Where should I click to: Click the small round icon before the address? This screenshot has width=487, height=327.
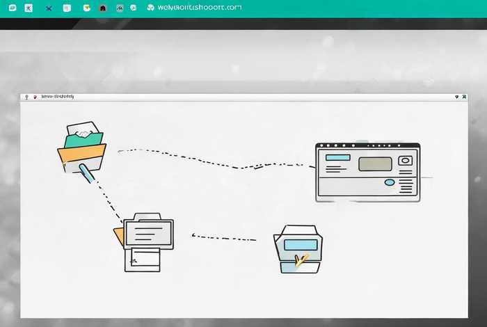(x=152, y=8)
